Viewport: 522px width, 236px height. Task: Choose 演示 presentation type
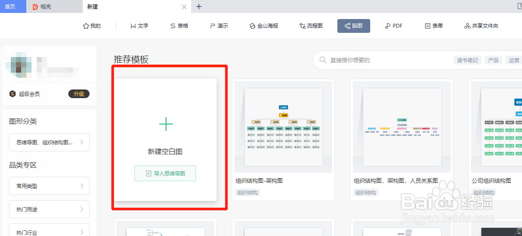point(219,26)
